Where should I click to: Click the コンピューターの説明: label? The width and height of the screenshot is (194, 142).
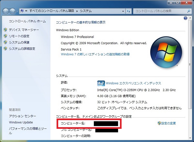tap(76, 136)
